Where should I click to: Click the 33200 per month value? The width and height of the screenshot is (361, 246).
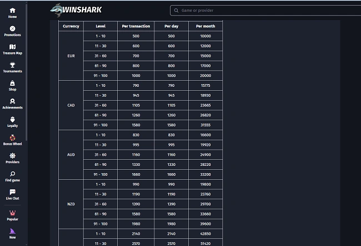click(205, 174)
